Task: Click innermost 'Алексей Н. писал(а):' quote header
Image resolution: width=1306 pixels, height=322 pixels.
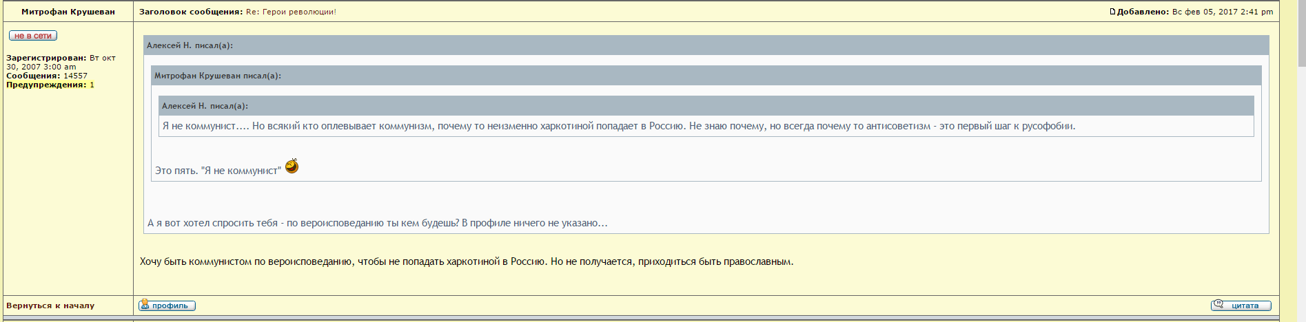Action: click(205, 106)
